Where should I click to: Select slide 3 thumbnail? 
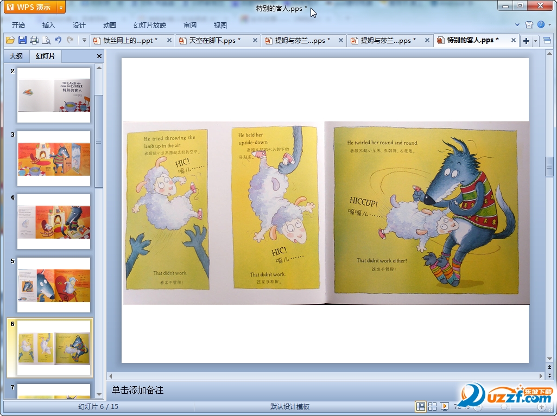(54, 158)
